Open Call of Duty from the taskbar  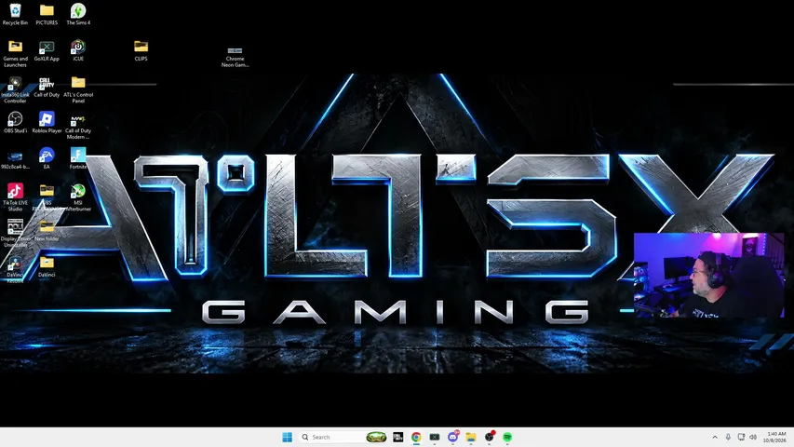[398, 437]
